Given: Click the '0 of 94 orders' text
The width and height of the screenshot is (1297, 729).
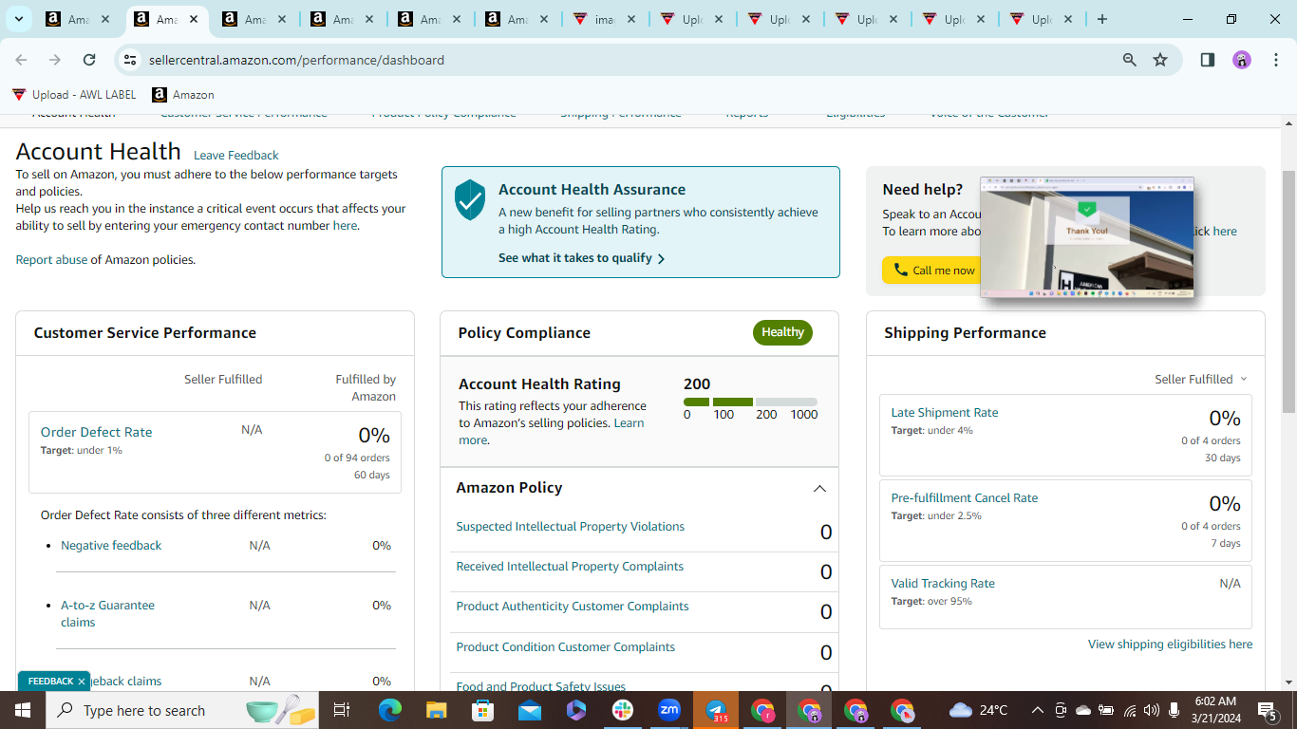Looking at the screenshot, I should pyautogui.click(x=357, y=458).
